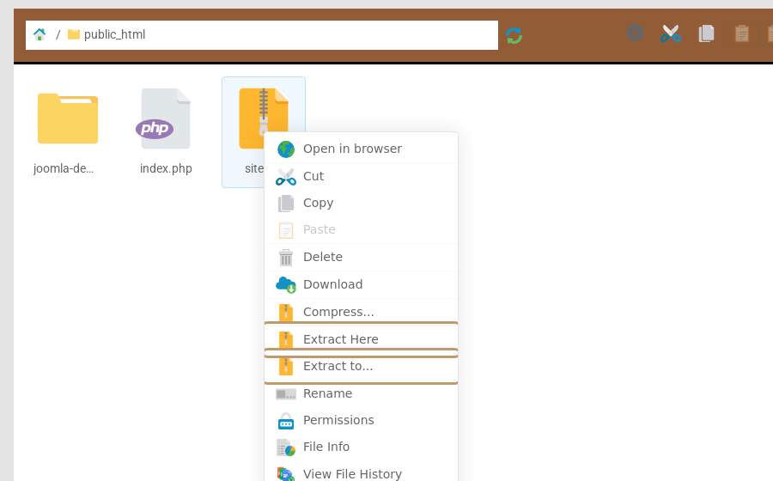Image resolution: width=773 pixels, height=481 pixels.
Task: Choose Cut from context menu
Action: pyautogui.click(x=361, y=176)
